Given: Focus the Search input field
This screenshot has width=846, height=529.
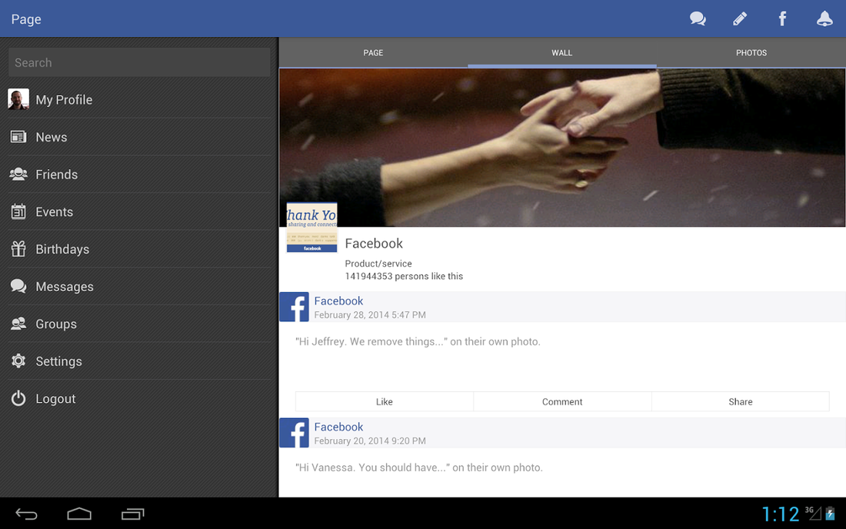Looking at the screenshot, I should pyautogui.click(x=139, y=62).
